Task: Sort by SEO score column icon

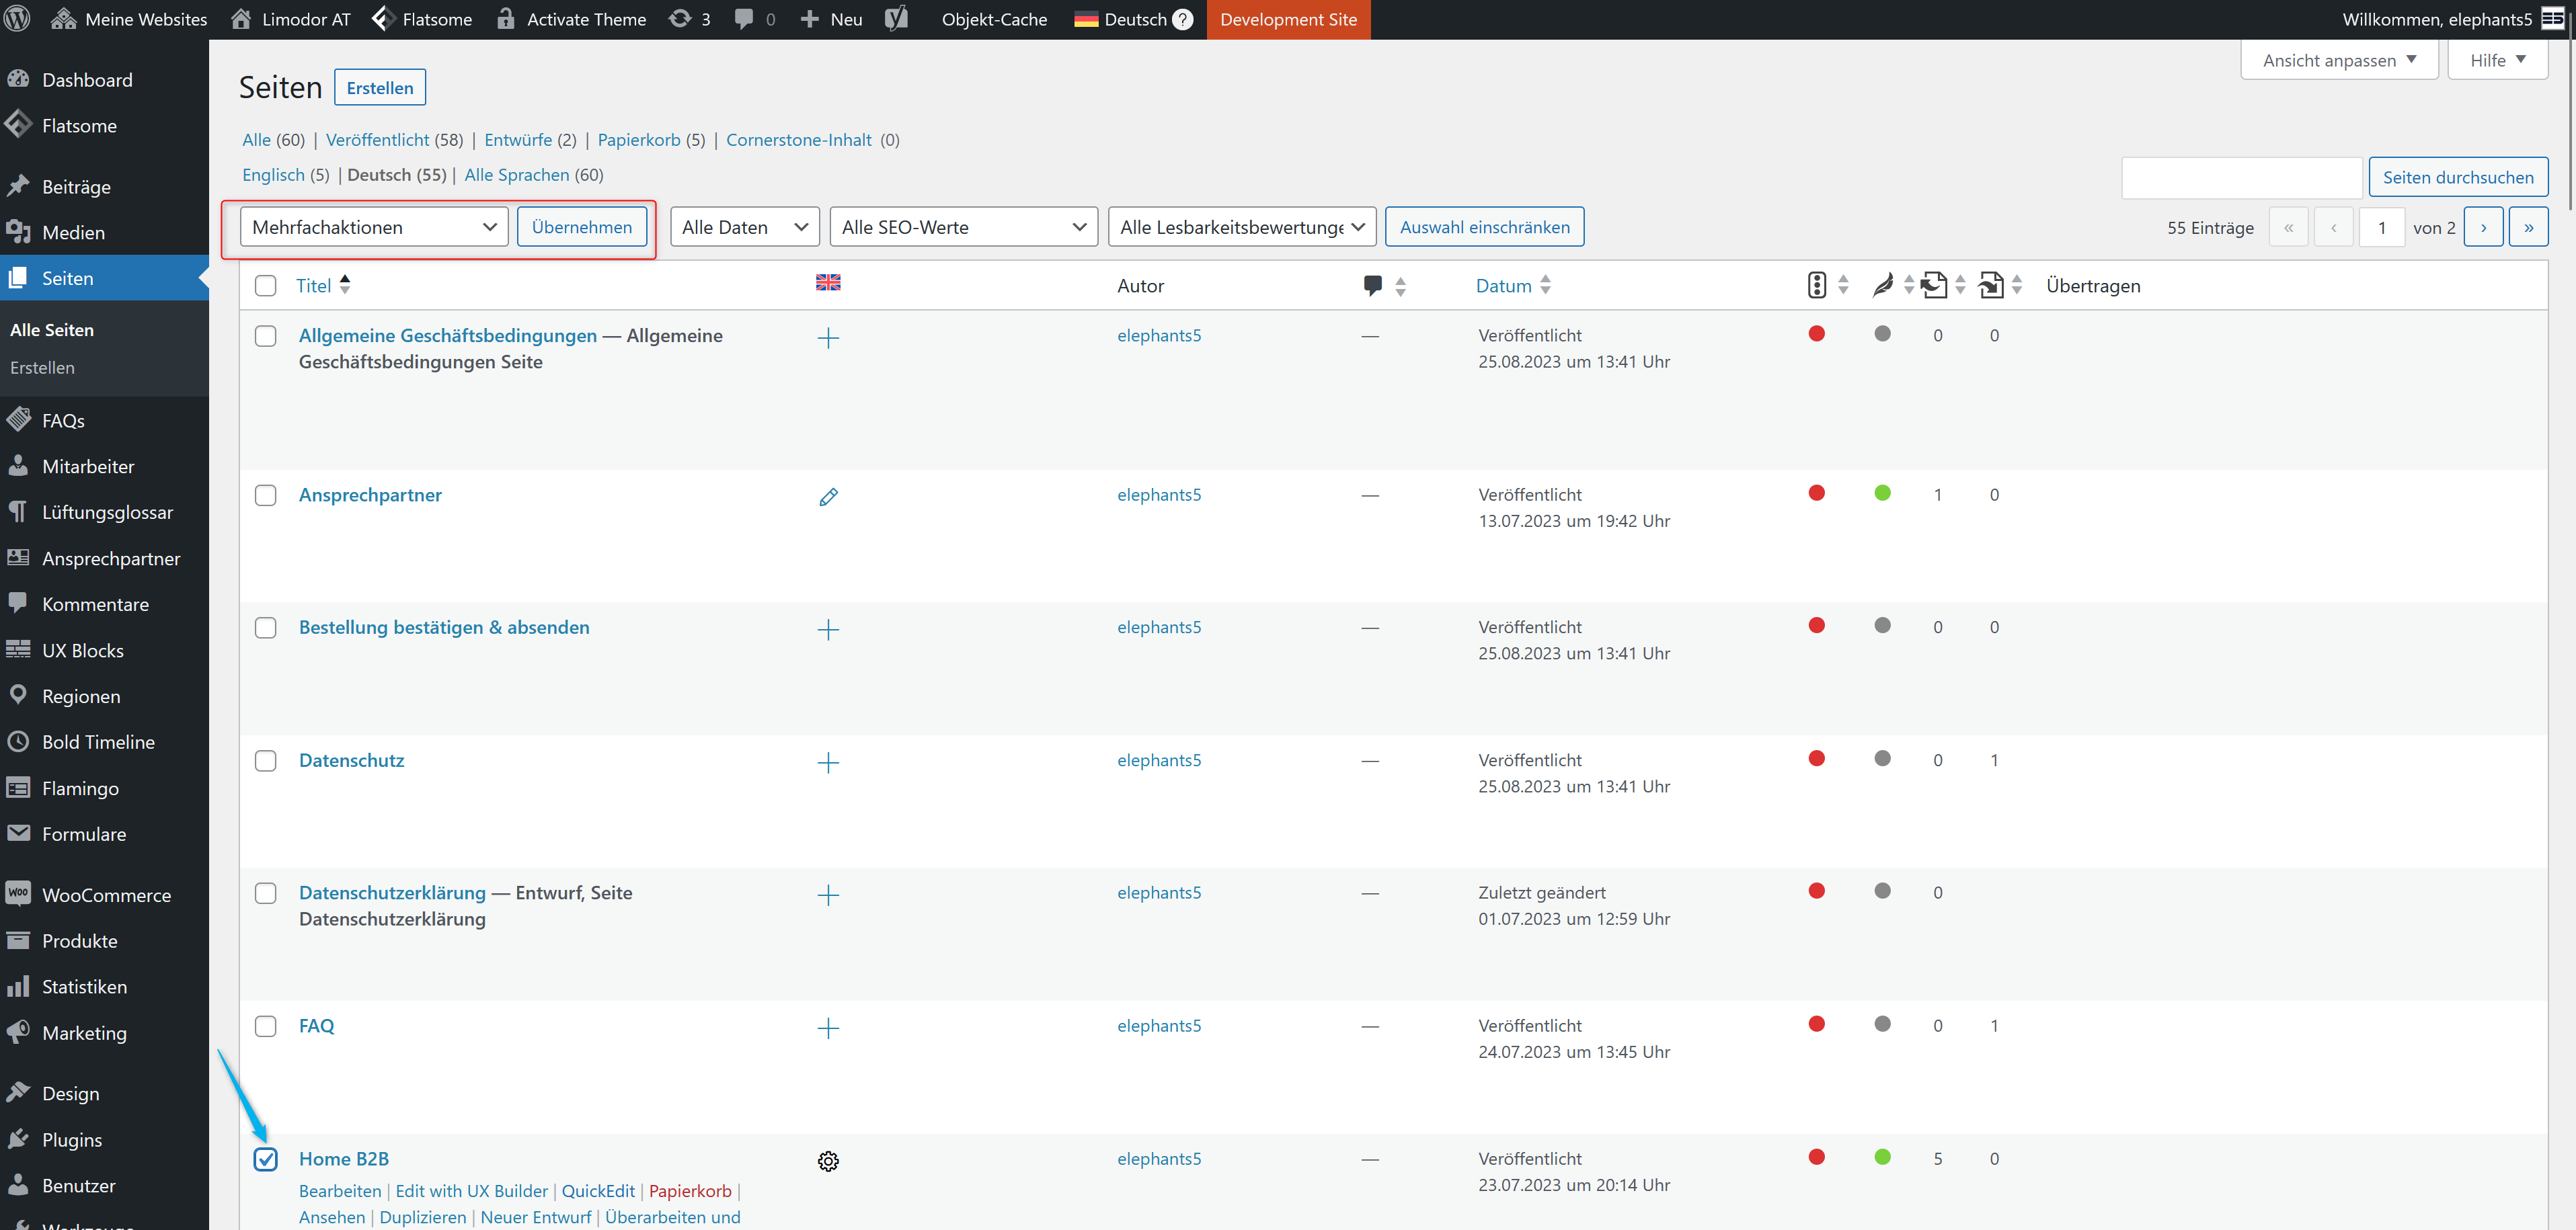Action: tap(1817, 286)
